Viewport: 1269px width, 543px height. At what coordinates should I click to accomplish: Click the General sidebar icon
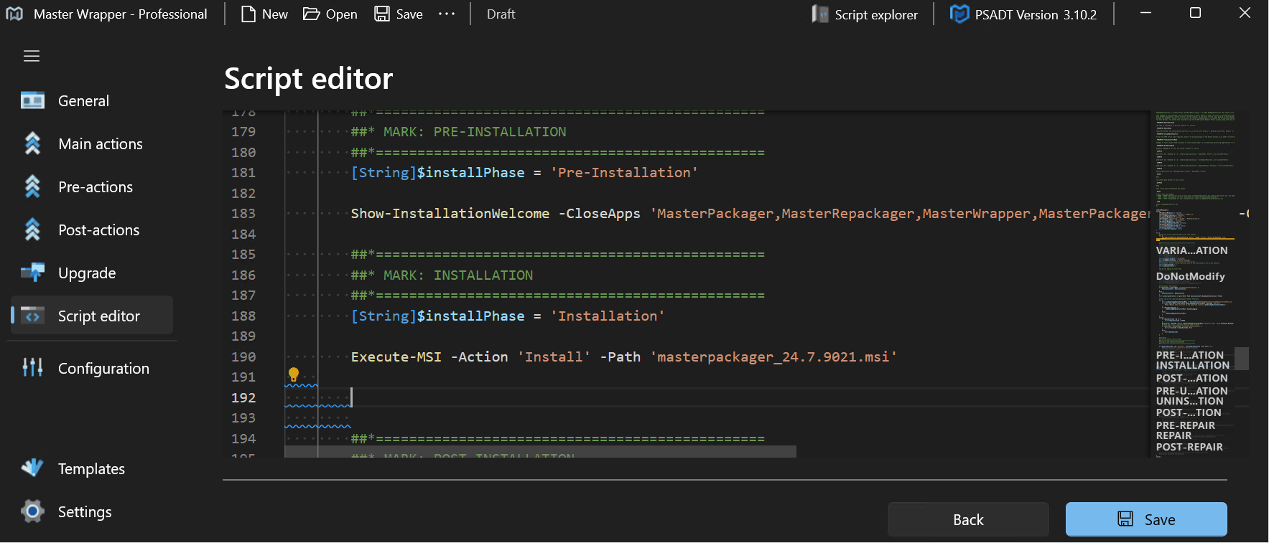click(x=32, y=100)
